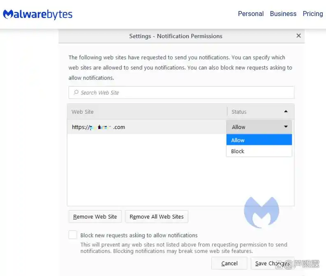This screenshot has height=276, width=326.
Task: Choose Block from the dropdown list
Action: point(259,151)
